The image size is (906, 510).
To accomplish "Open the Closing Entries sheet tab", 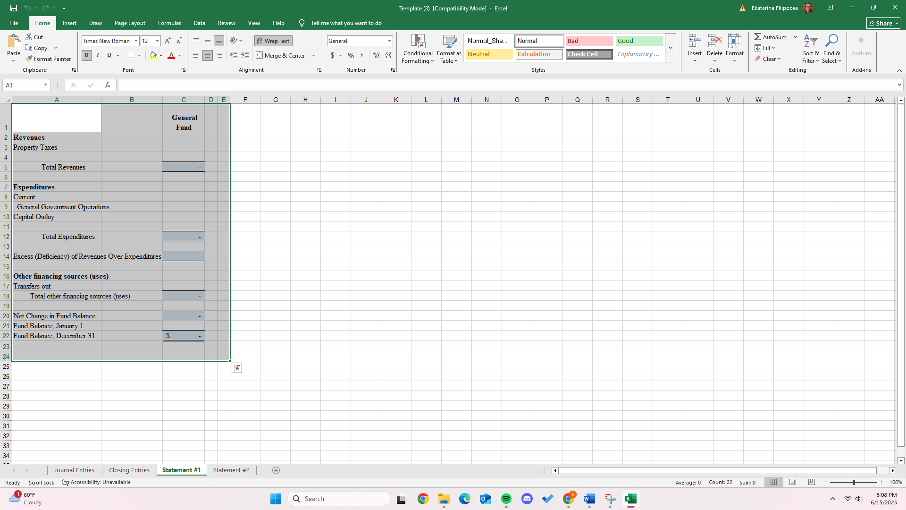I will (x=129, y=470).
